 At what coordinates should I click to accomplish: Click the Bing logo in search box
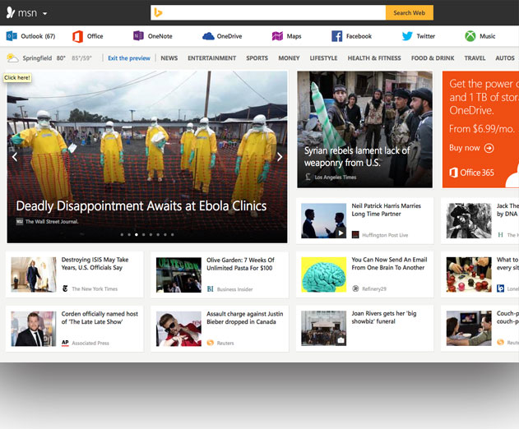pos(158,13)
